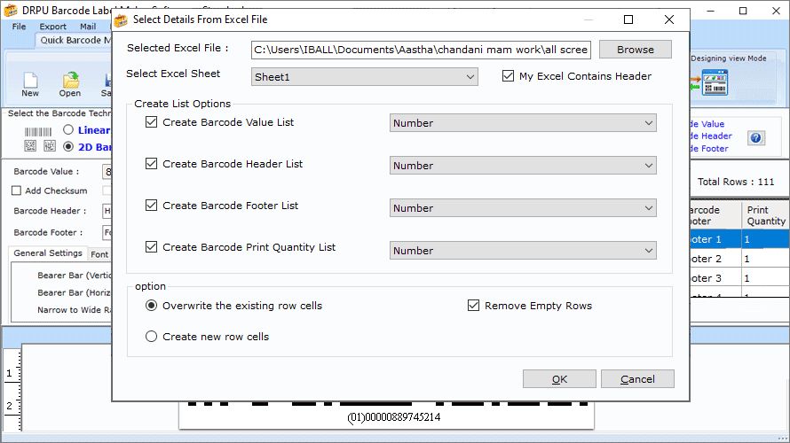Click the Selected Excel File path field

click(x=421, y=50)
